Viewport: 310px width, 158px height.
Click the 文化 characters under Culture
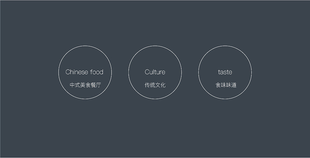(160, 85)
